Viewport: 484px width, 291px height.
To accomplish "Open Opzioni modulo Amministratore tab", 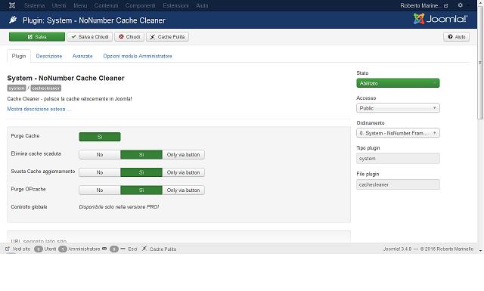I will click(138, 56).
